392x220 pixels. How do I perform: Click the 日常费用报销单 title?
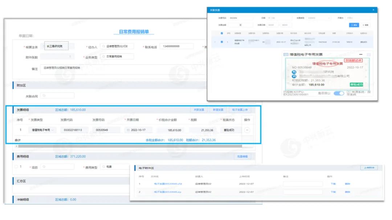[x=134, y=32]
